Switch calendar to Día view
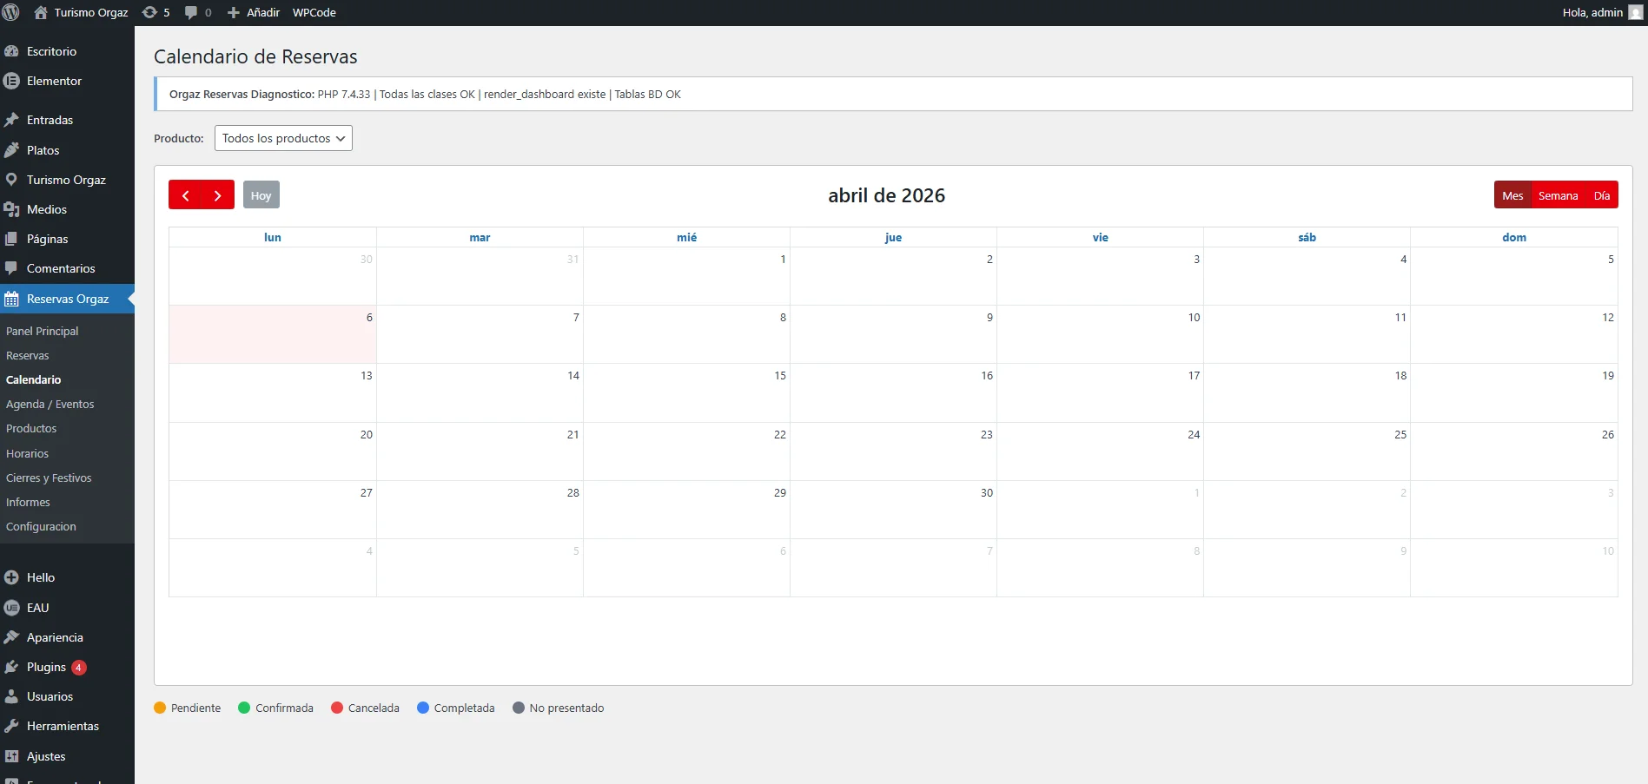This screenshot has height=784, width=1648. click(x=1601, y=195)
